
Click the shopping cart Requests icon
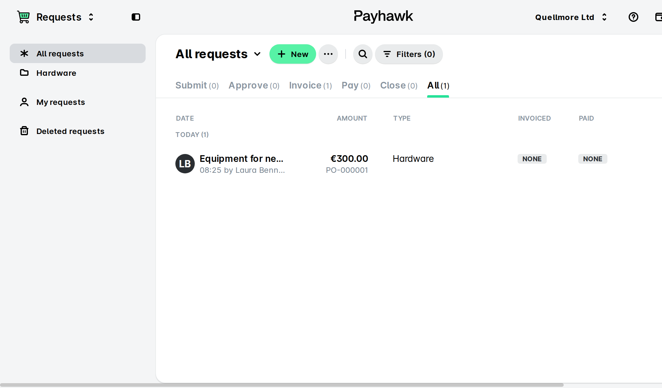(23, 17)
